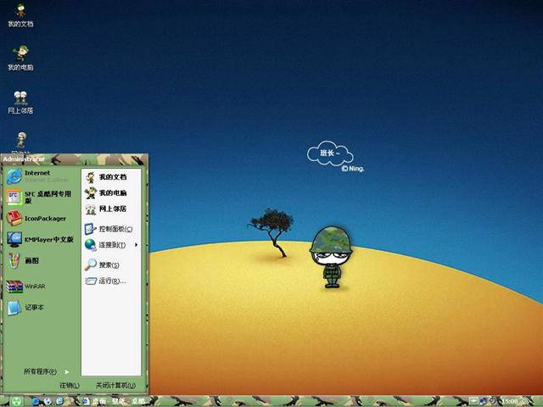The width and height of the screenshot is (543, 407).
Task: Switch to the 桌面-壁纸-桌酷 taskbar window
Action: pyautogui.click(x=115, y=401)
